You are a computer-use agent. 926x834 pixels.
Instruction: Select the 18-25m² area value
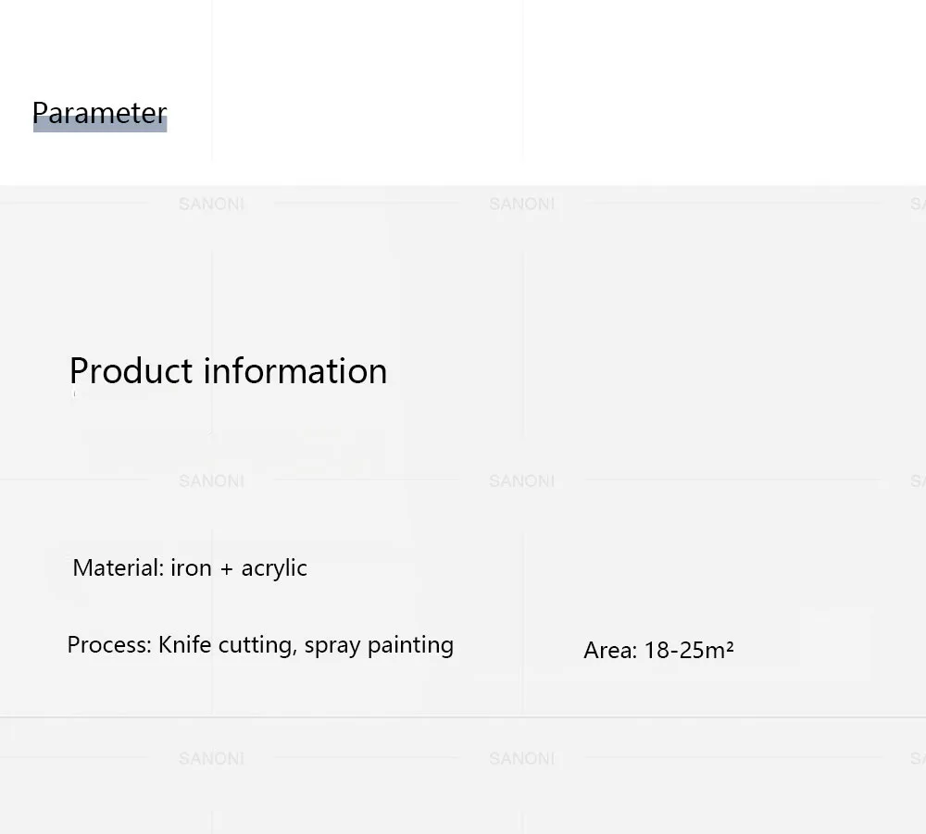point(689,651)
